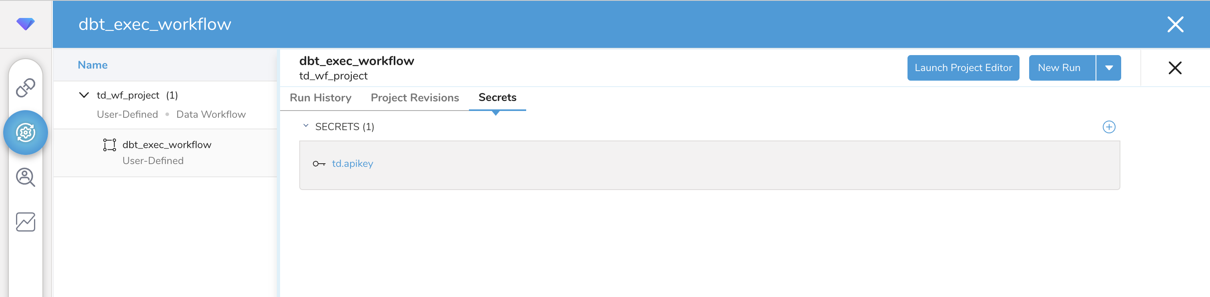Open the analytics chart icon in sidebar

[25, 222]
